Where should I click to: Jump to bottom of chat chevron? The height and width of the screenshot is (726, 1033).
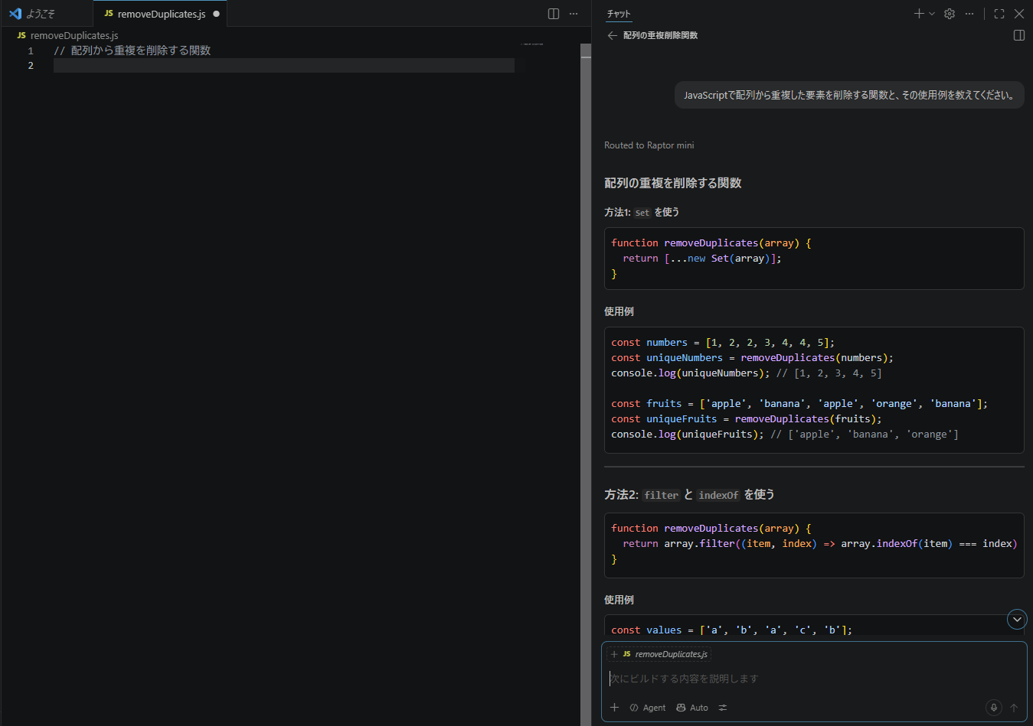(1017, 620)
